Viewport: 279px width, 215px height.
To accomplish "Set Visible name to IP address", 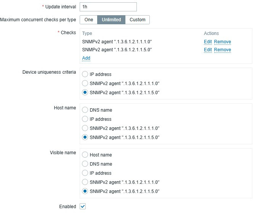I will 85,173.
